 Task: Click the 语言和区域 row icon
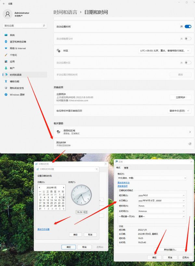point(58,132)
